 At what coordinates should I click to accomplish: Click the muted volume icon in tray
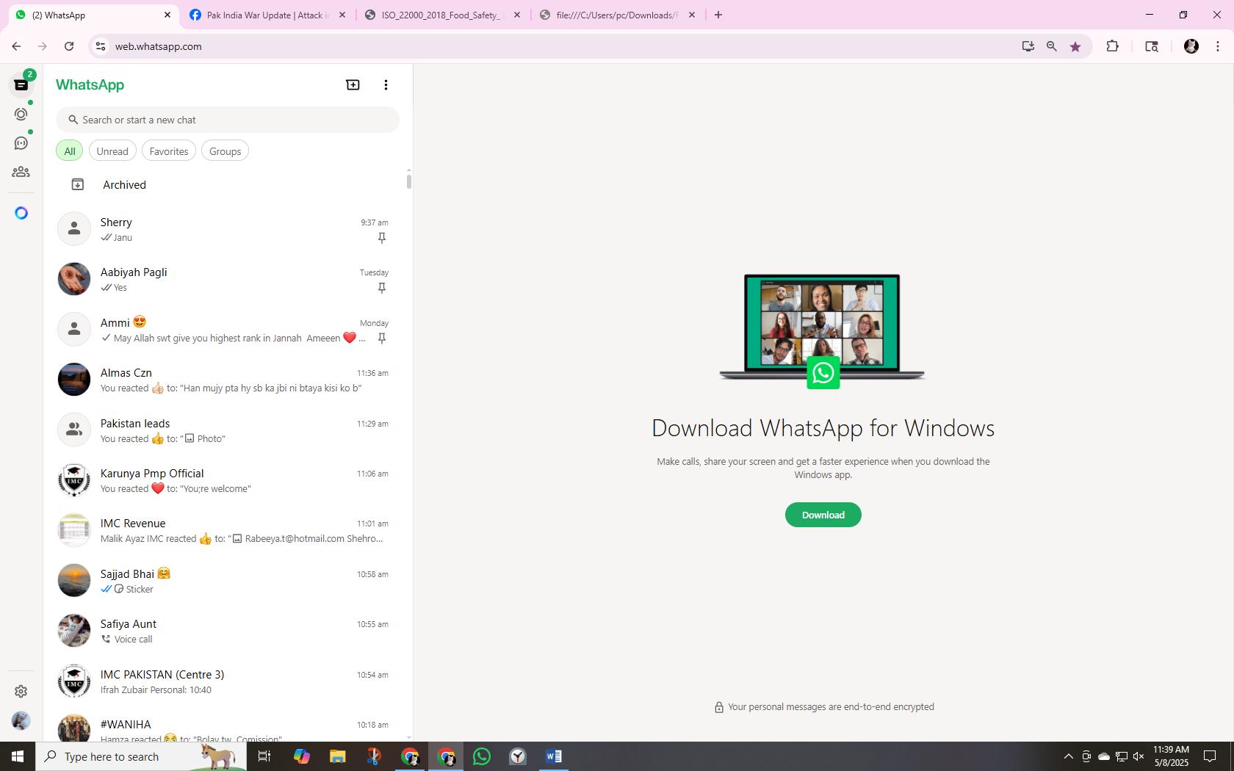pyautogui.click(x=1139, y=756)
